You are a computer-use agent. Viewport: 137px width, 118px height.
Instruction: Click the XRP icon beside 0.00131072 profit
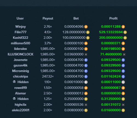tap(123, 105)
